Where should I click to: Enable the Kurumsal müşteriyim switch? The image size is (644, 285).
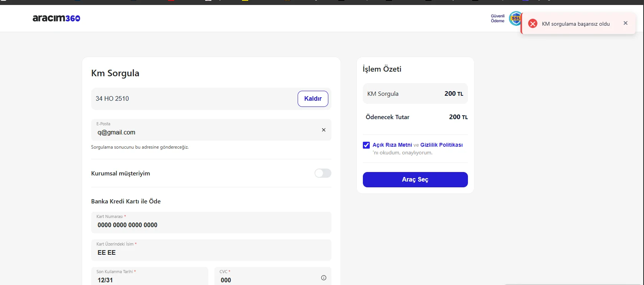coord(323,173)
